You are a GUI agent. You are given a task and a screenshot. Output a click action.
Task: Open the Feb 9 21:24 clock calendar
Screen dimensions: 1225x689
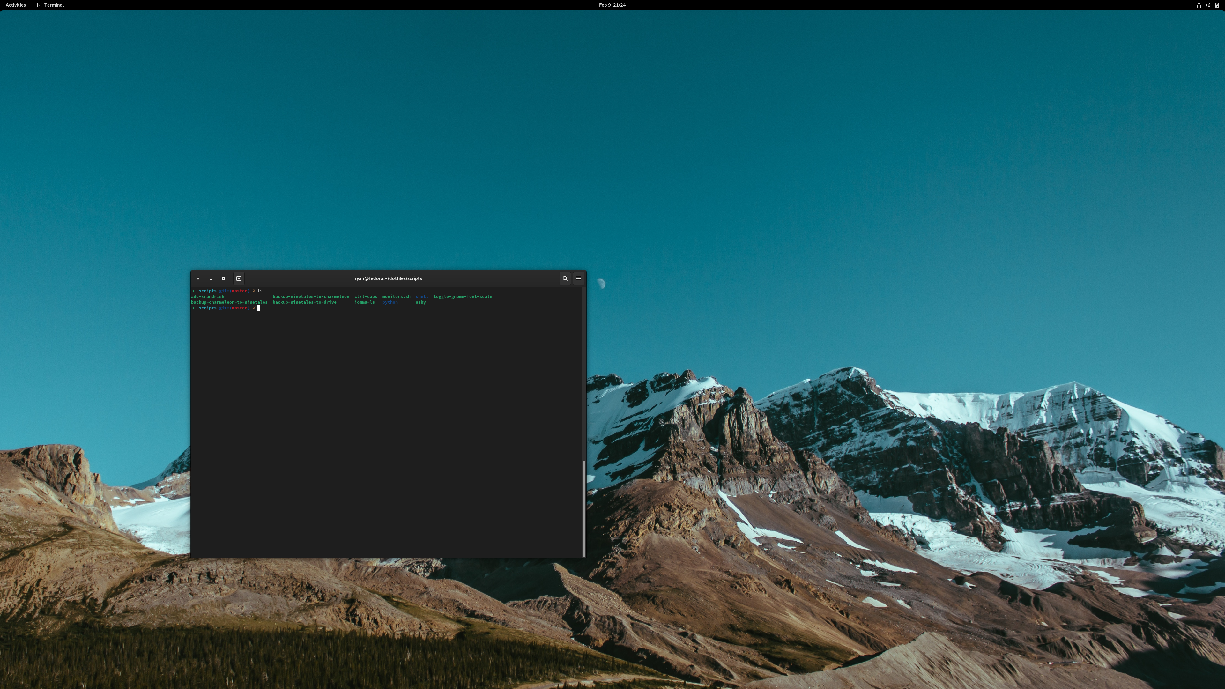point(612,5)
